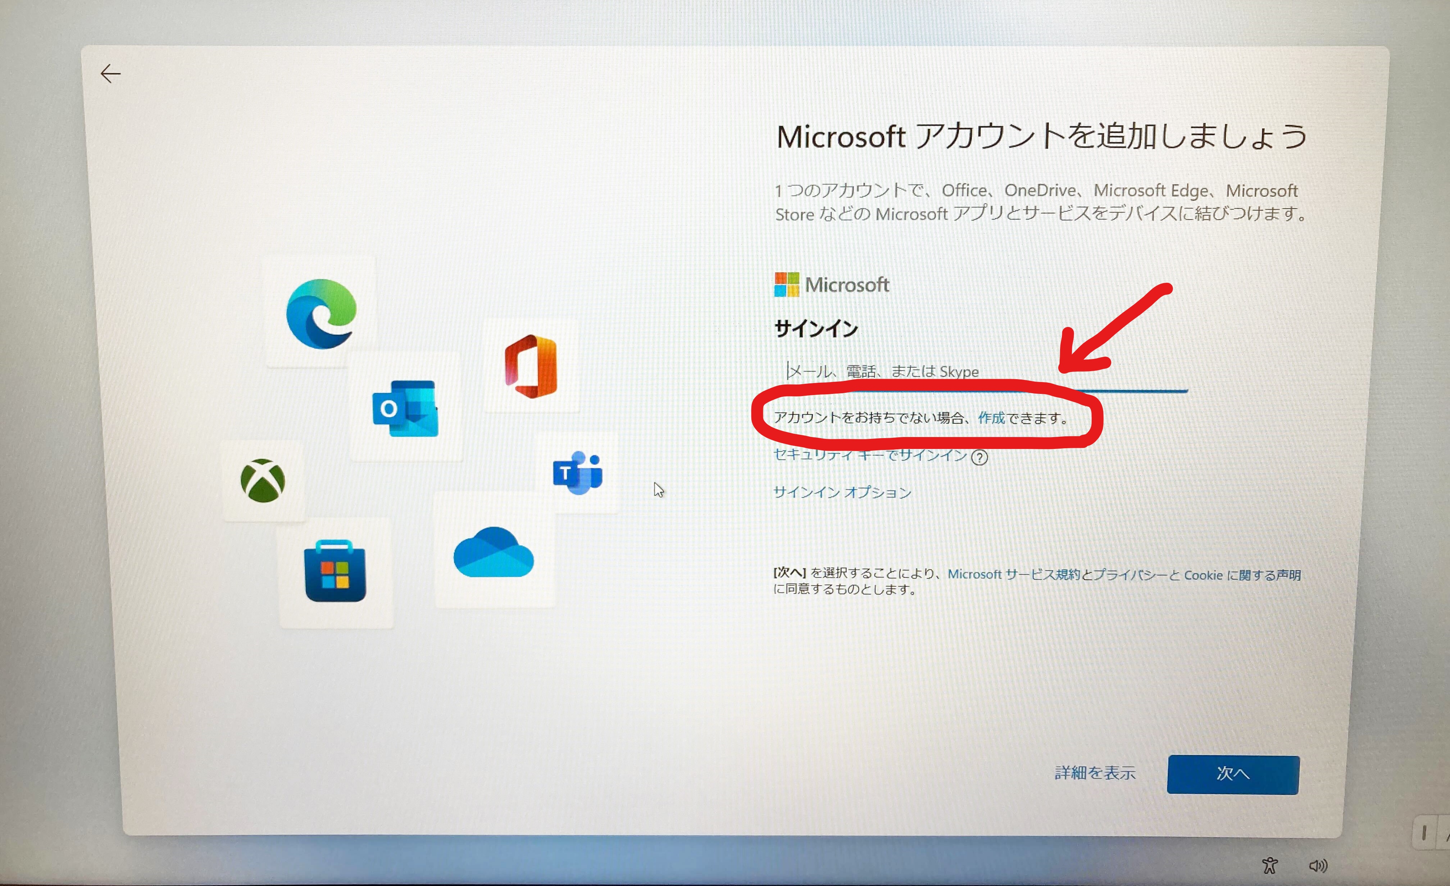Click the Microsoft Store icon

(x=335, y=571)
